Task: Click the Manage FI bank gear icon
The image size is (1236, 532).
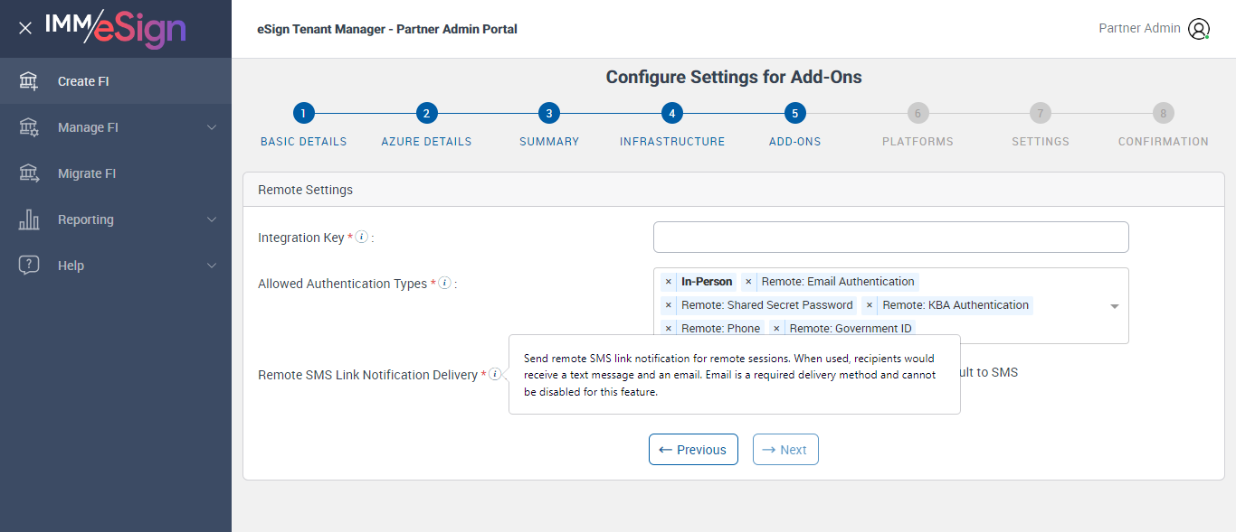Action: point(29,127)
